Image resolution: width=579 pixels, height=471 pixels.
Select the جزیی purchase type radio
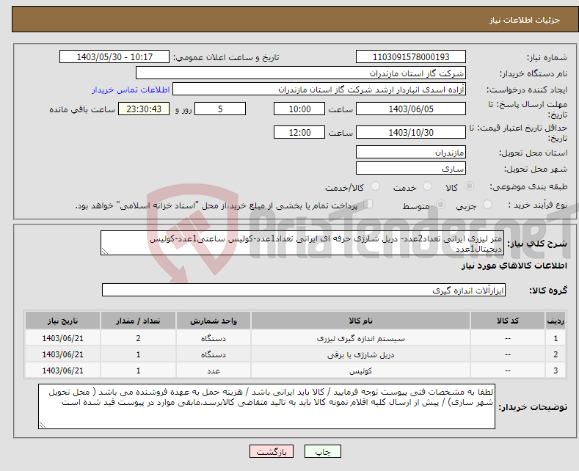pos(487,205)
